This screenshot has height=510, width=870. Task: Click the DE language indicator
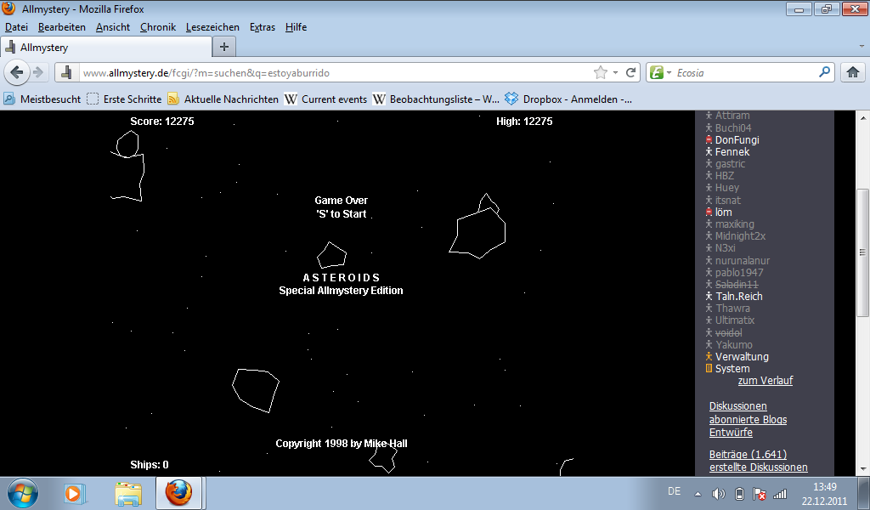click(x=674, y=491)
